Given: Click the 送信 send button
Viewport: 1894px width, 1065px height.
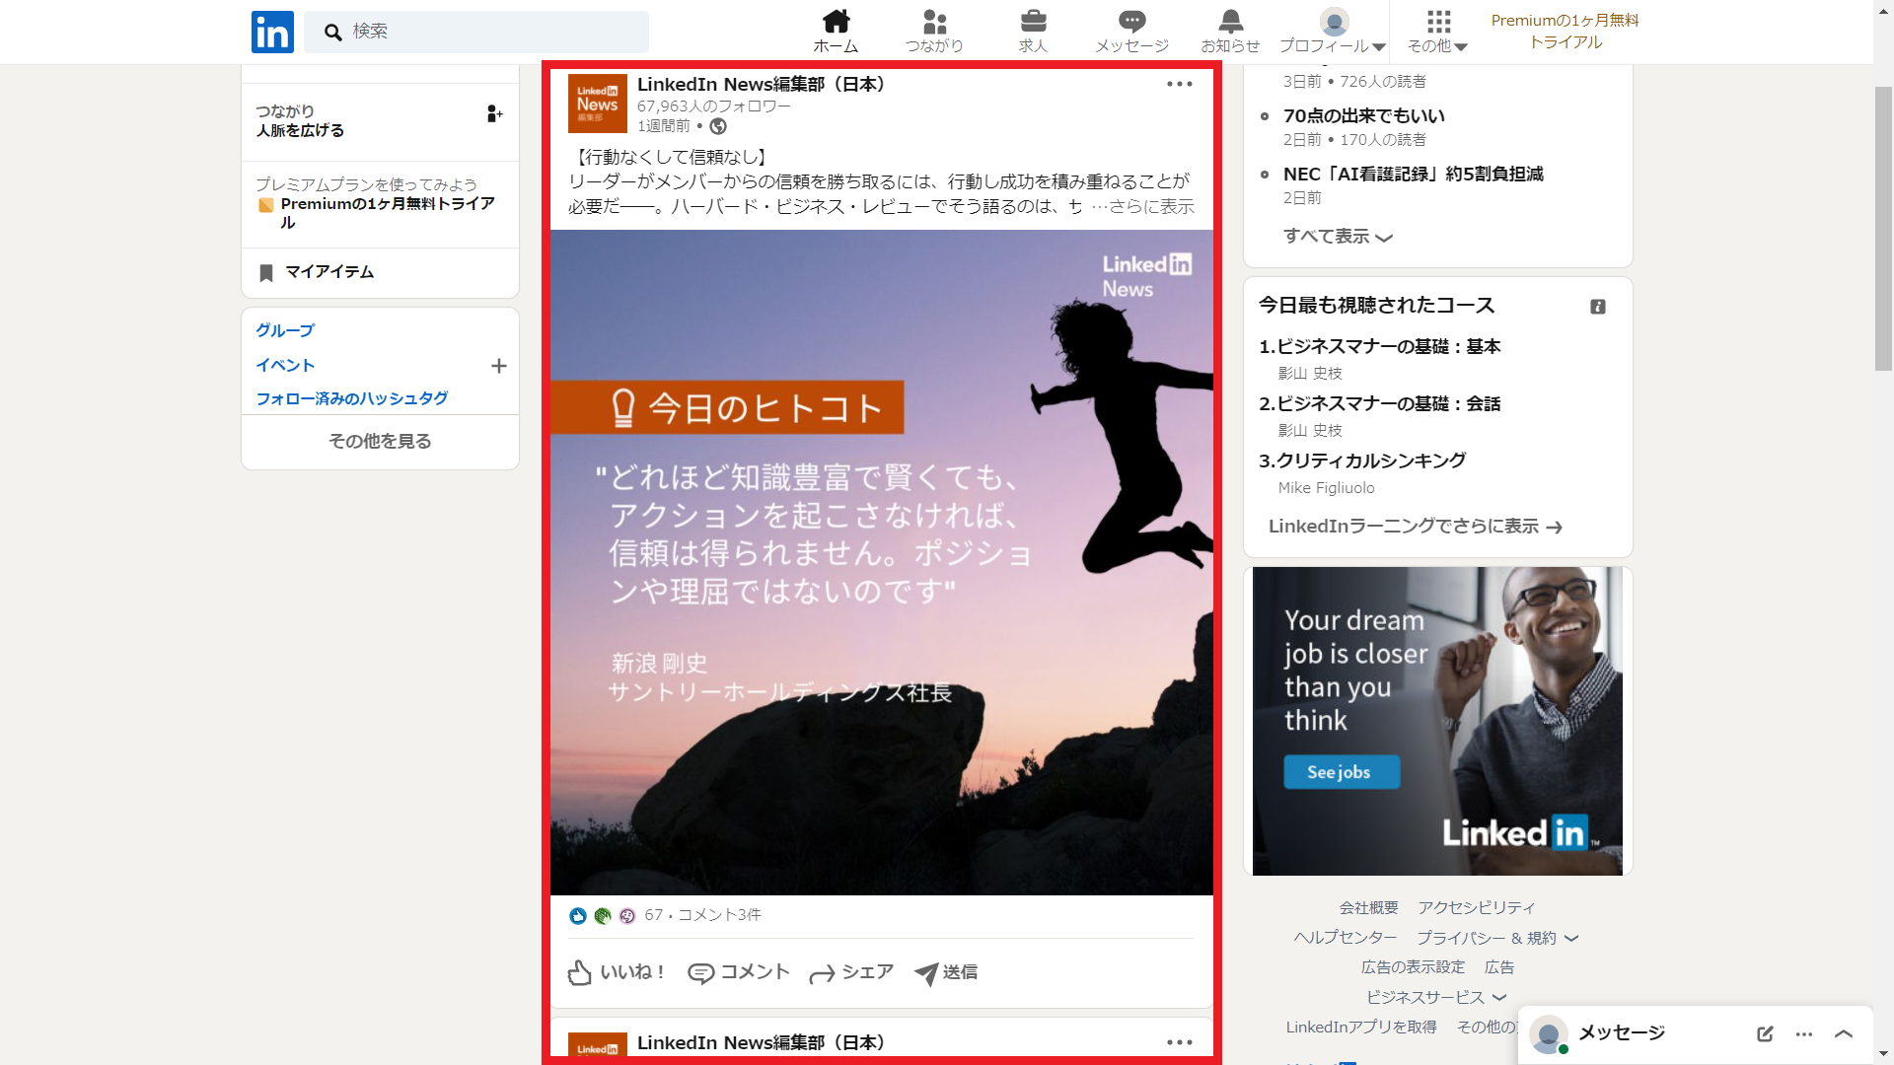Looking at the screenshot, I should 946,972.
